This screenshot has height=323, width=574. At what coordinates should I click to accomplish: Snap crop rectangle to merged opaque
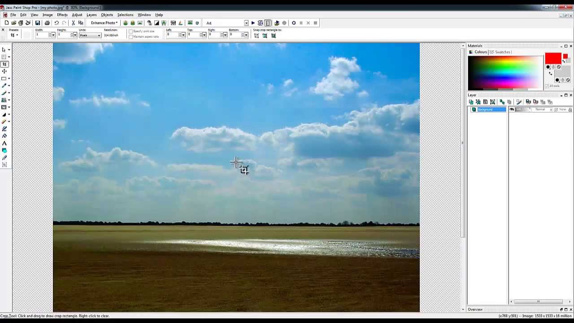click(x=274, y=35)
